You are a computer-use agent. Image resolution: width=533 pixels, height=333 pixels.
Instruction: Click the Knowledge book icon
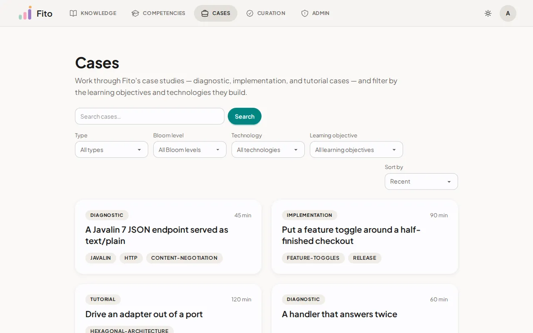73,13
